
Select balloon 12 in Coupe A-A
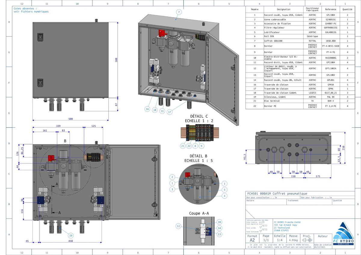tap(178, 226)
